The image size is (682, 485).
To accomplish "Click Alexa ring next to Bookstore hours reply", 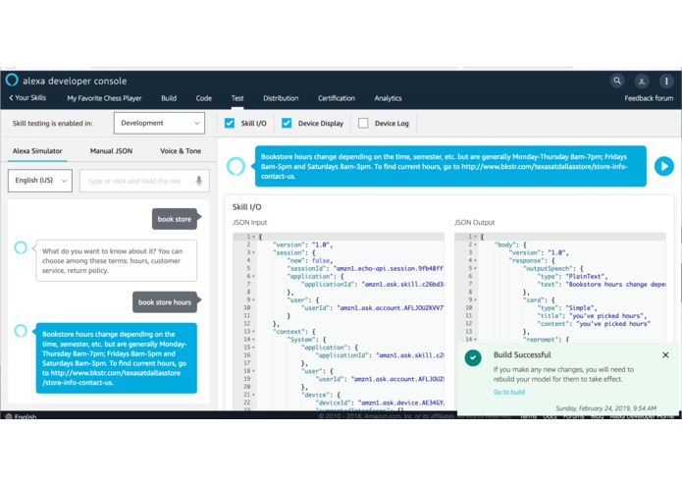I will coord(21,331).
